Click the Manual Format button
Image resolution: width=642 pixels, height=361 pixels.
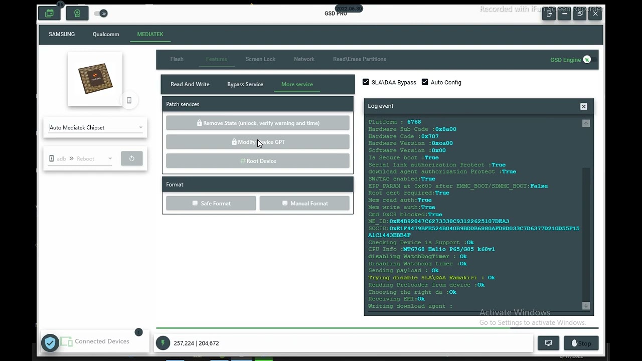304,203
